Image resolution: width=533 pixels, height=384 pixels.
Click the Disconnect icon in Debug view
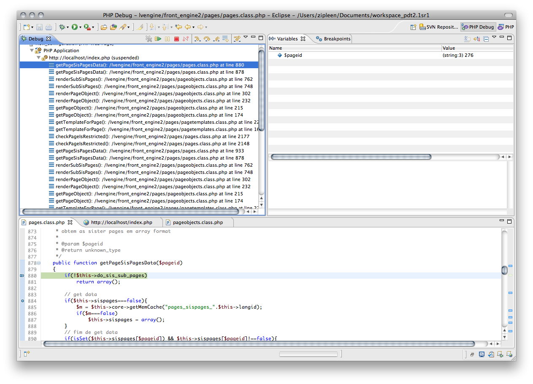pos(186,39)
